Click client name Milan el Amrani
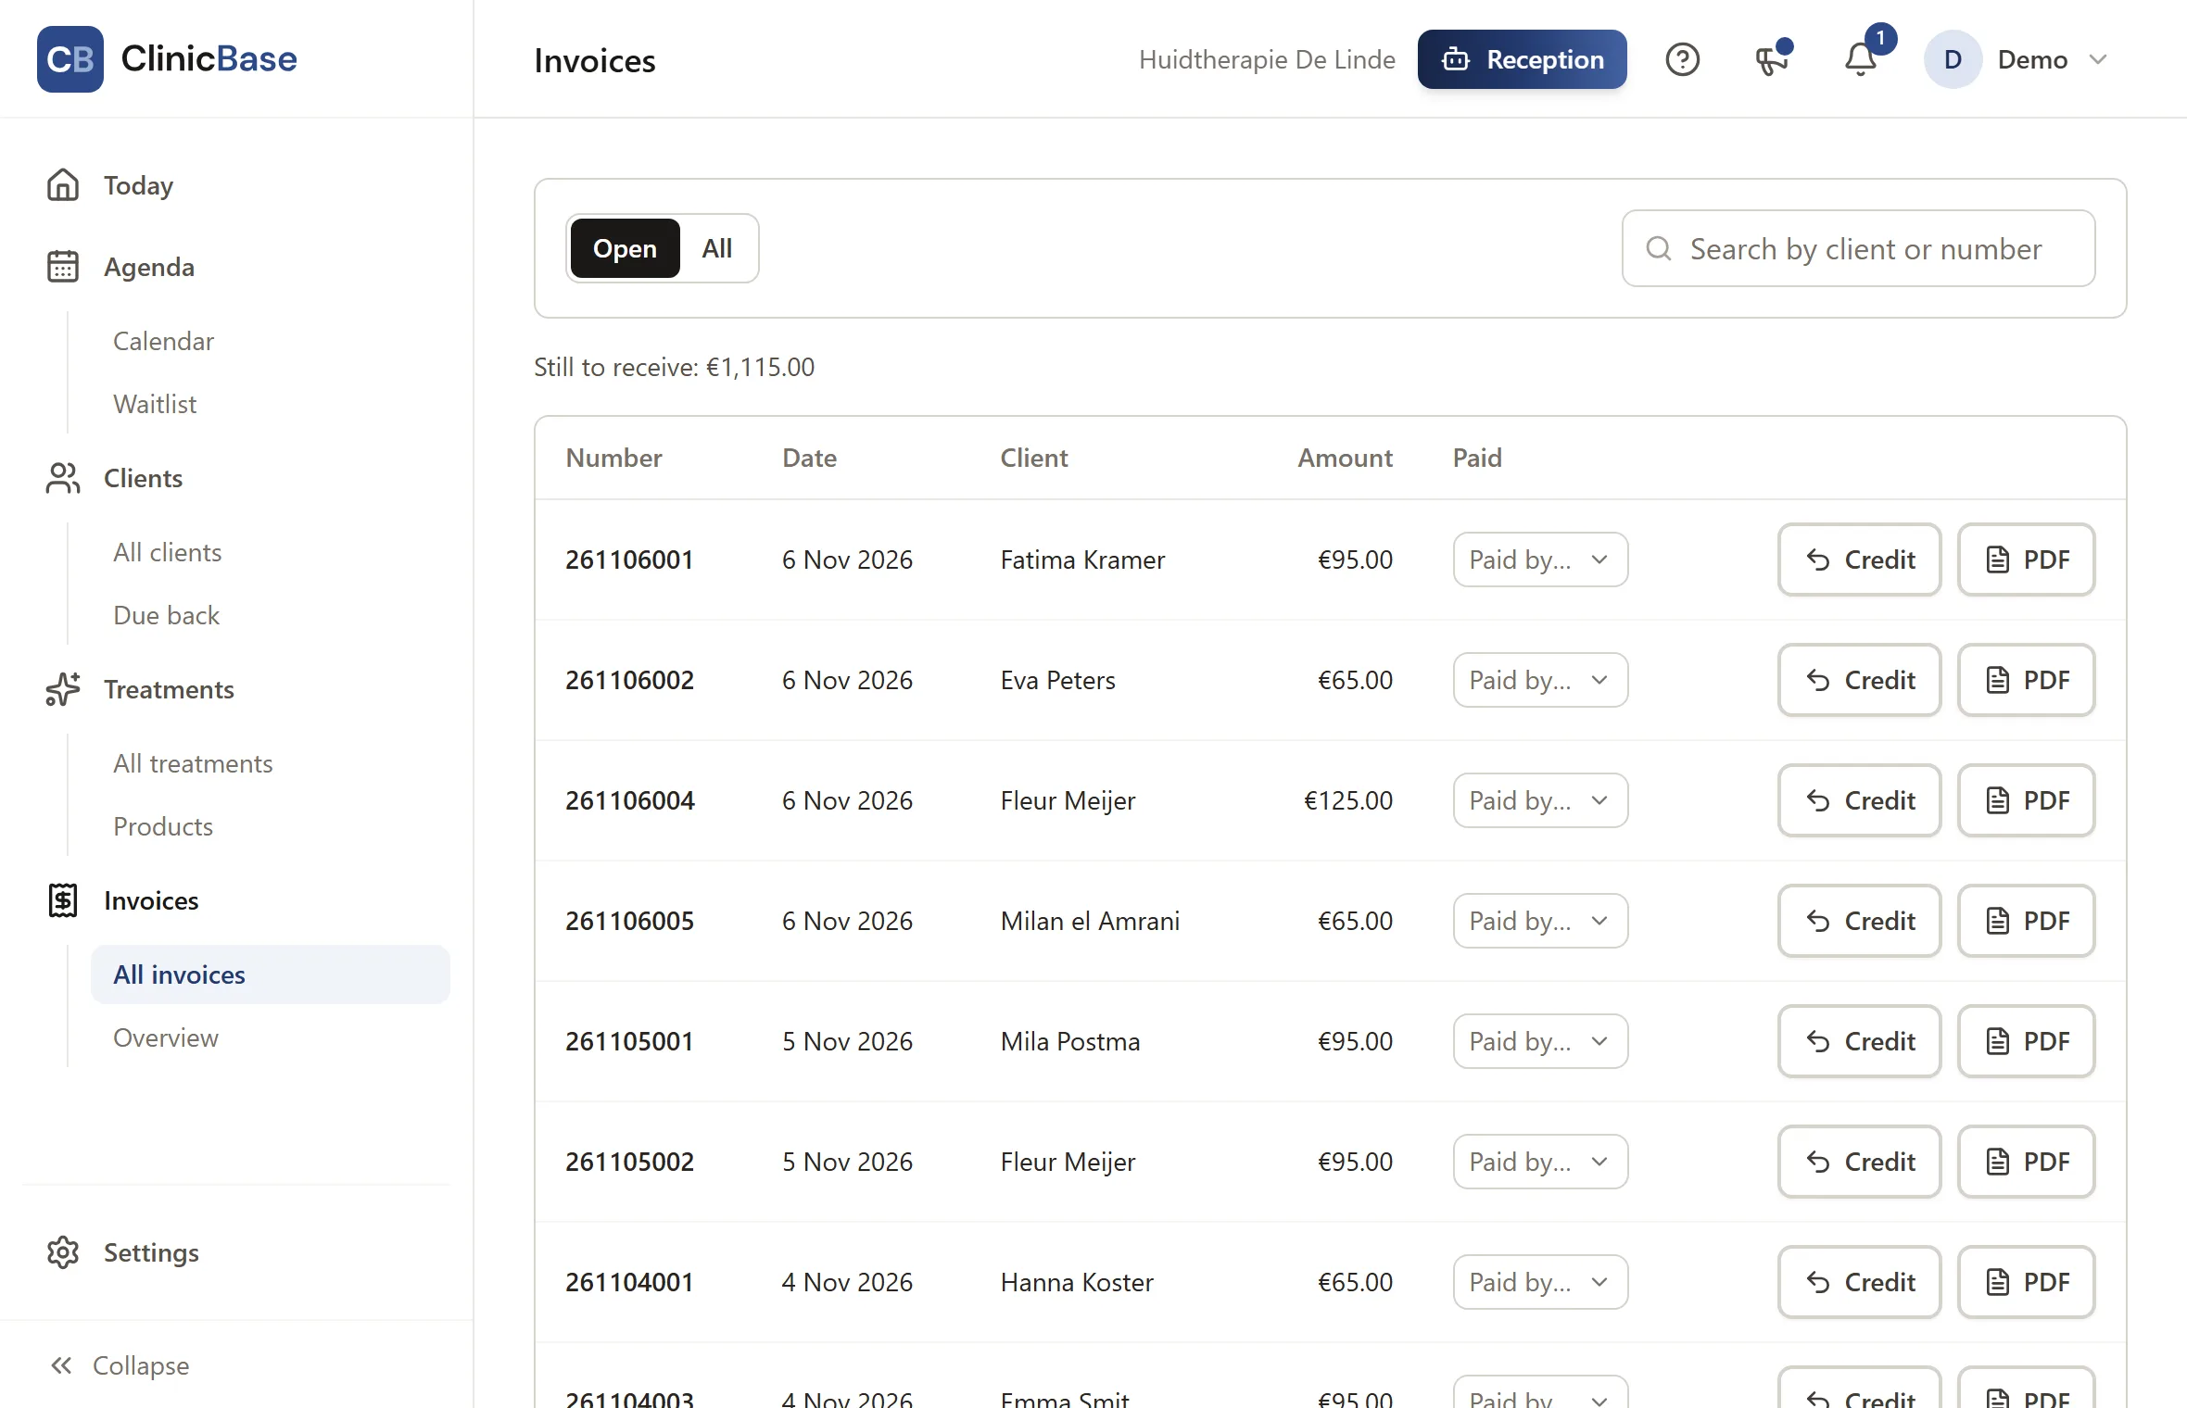The height and width of the screenshot is (1408, 2187). point(1090,921)
